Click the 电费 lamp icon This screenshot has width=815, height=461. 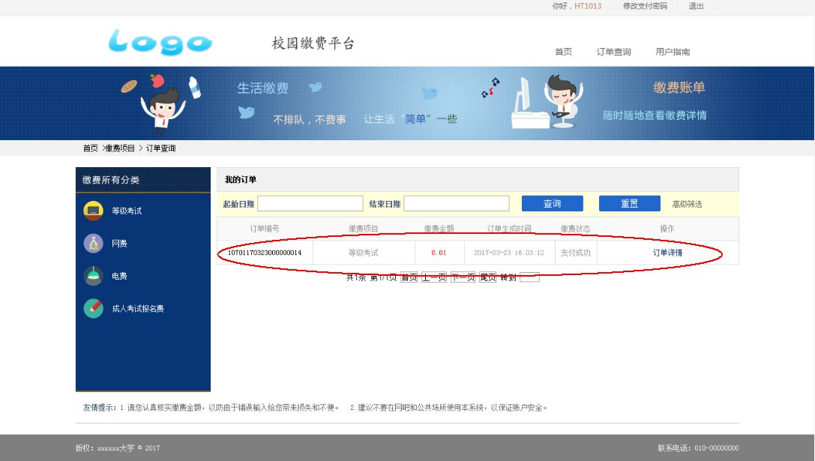coord(93,276)
